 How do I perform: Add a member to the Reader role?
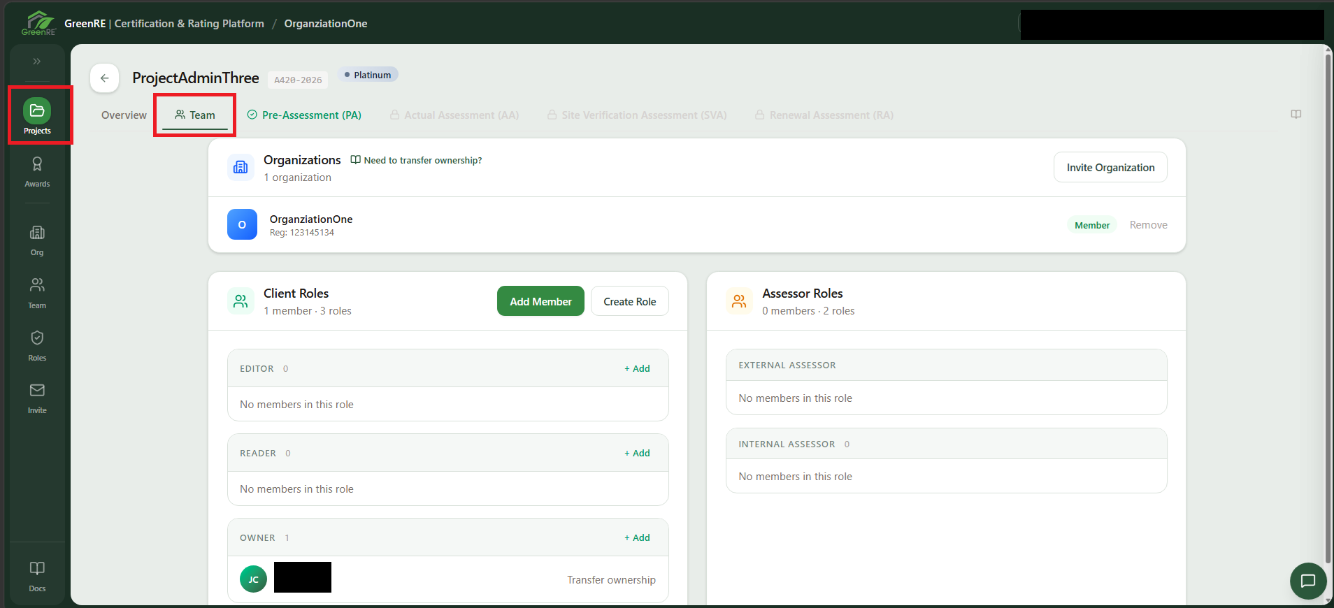(637, 453)
